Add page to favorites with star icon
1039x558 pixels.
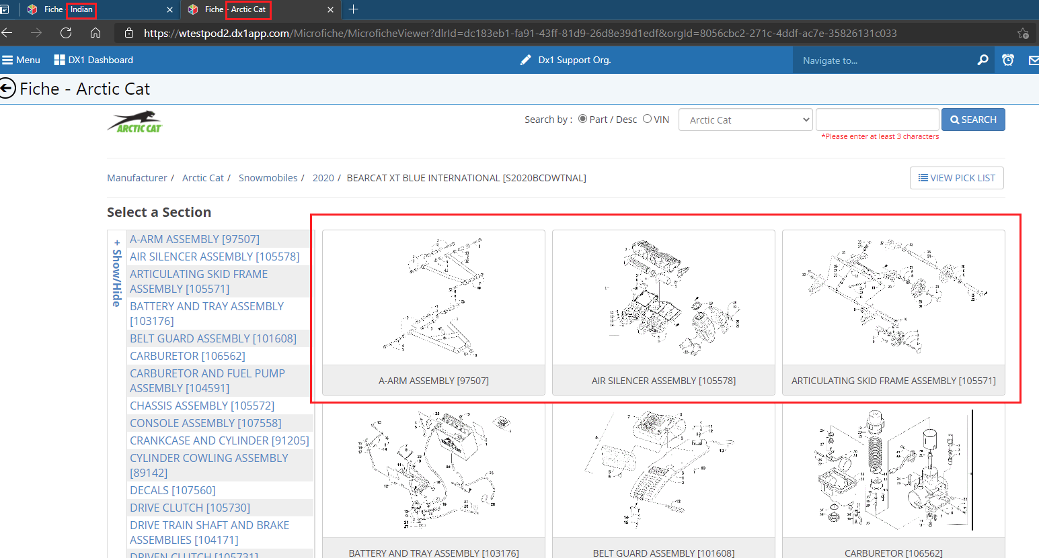tap(1023, 33)
